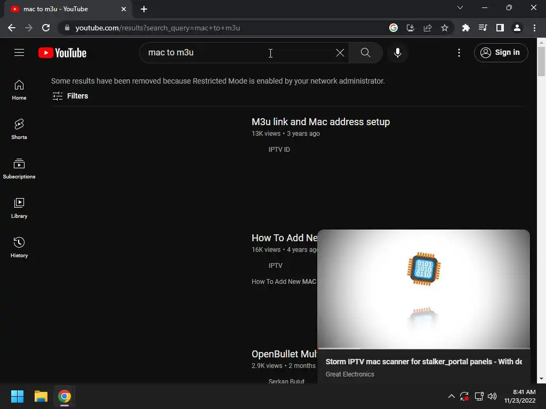The width and height of the screenshot is (546, 409).
Task: Click the page vertical scrollbar thumb
Action: pyautogui.click(x=541, y=61)
